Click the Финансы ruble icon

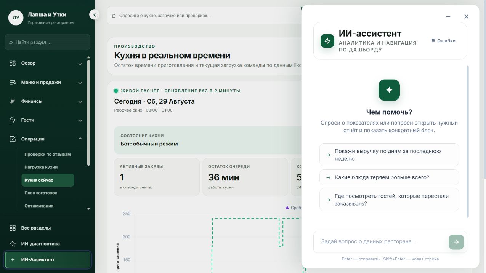13,101
